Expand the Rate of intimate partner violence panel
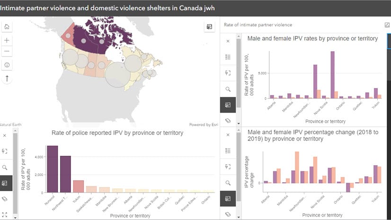391x220 pixels. click(x=387, y=25)
